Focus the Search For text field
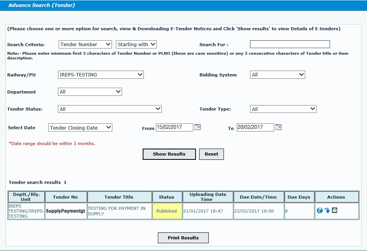The width and height of the screenshot is (367, 251). point(290,44)
